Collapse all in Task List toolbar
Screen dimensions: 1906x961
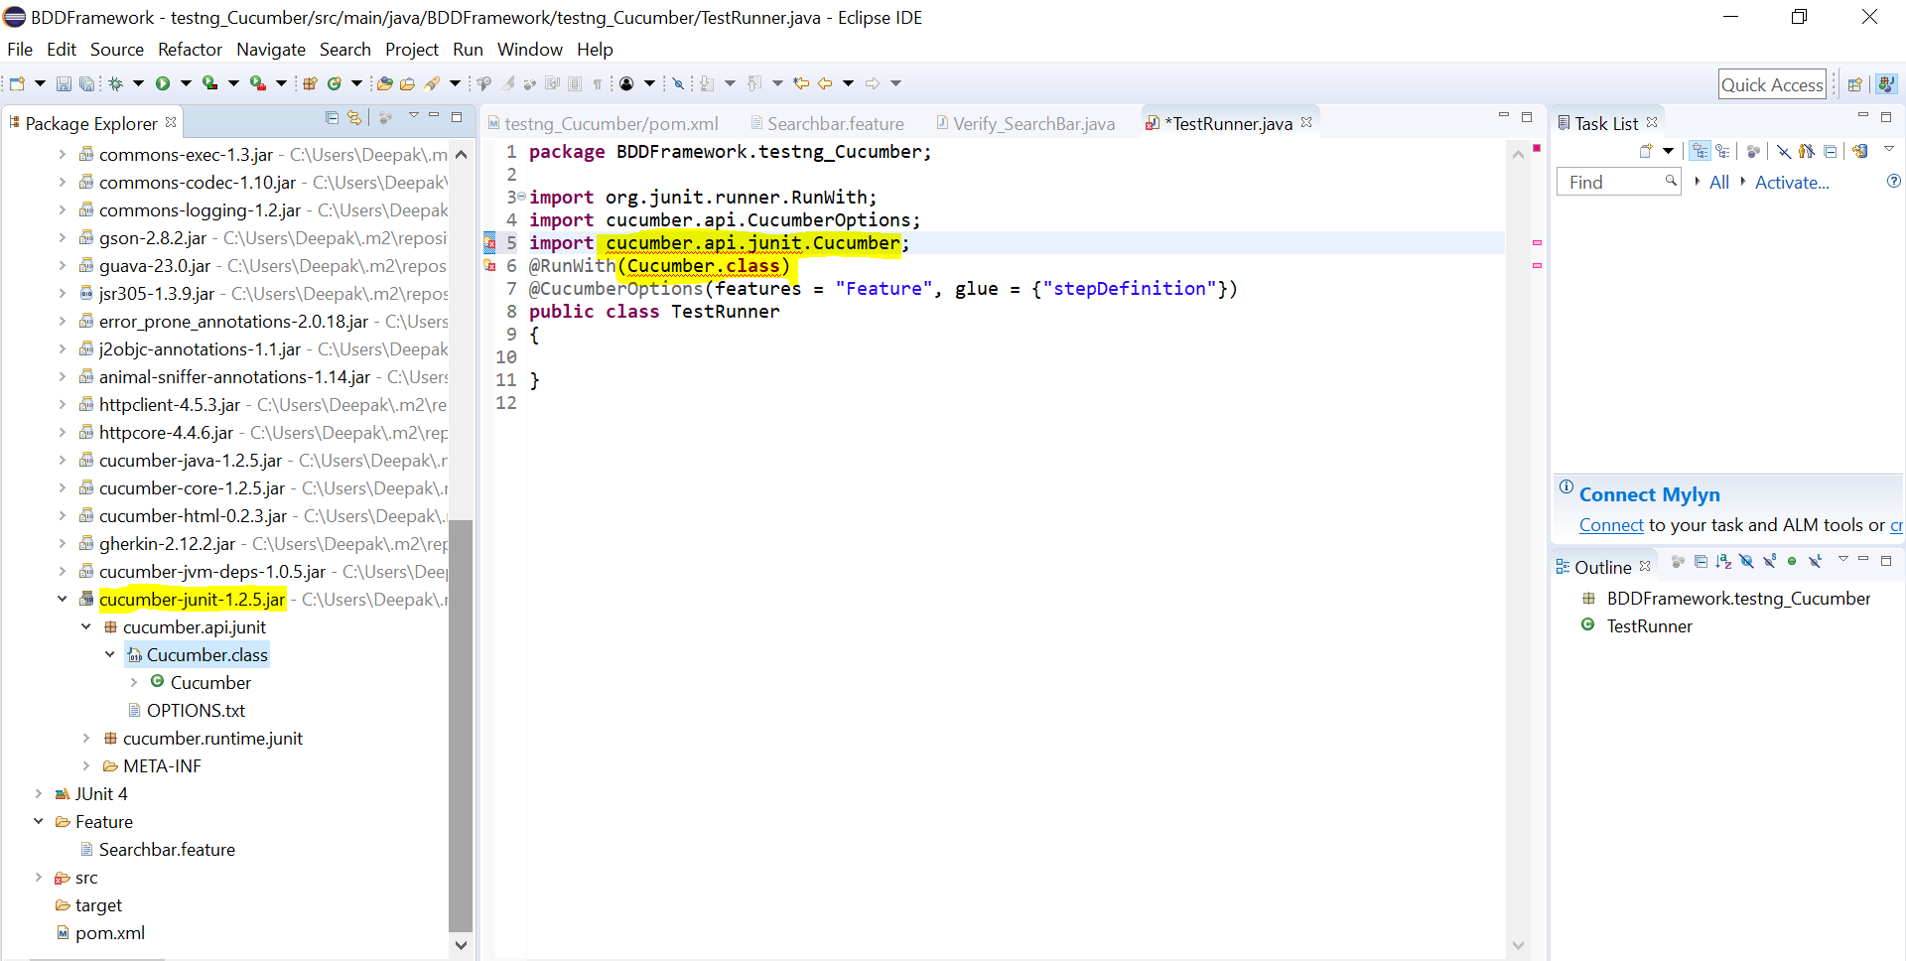[1830, 151]
